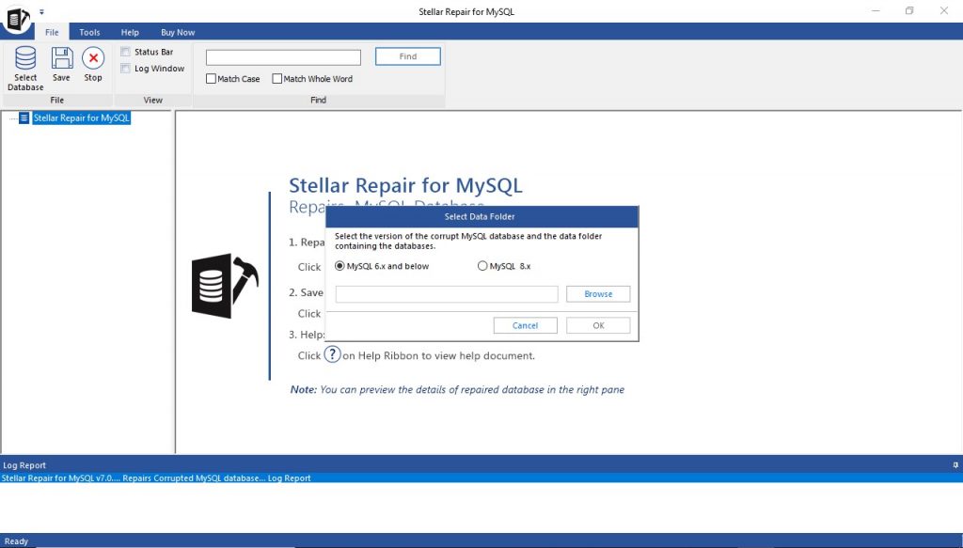Enable the Status Bar checkbox
Screen dimensions: 963x548
pos(125,52)
